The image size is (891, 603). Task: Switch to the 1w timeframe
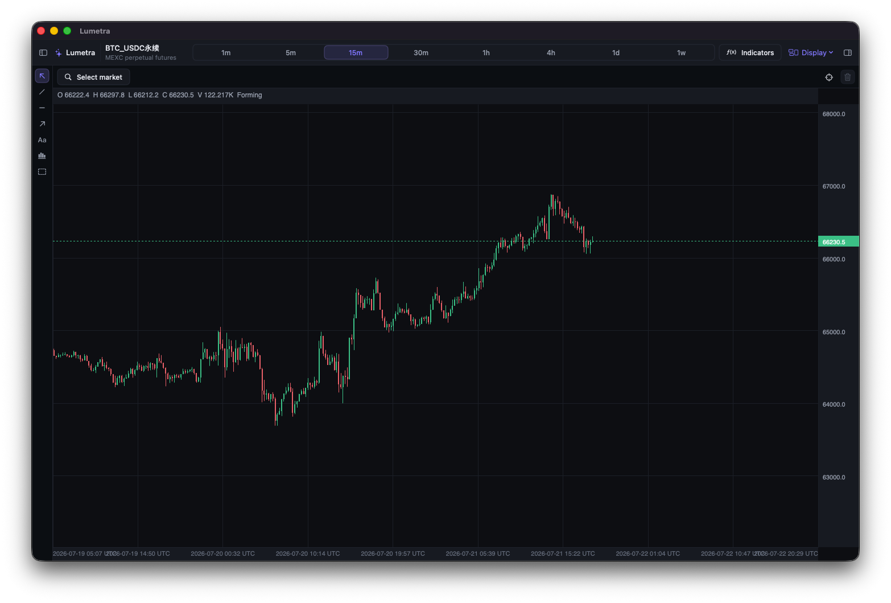[681, 53]
